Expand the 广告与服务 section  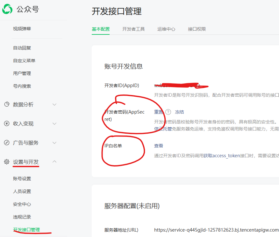[54, 143]
